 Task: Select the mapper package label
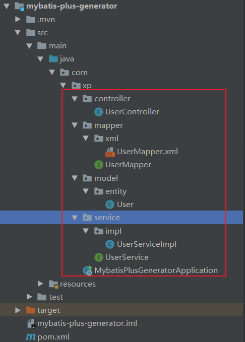(x=108, y=125)
